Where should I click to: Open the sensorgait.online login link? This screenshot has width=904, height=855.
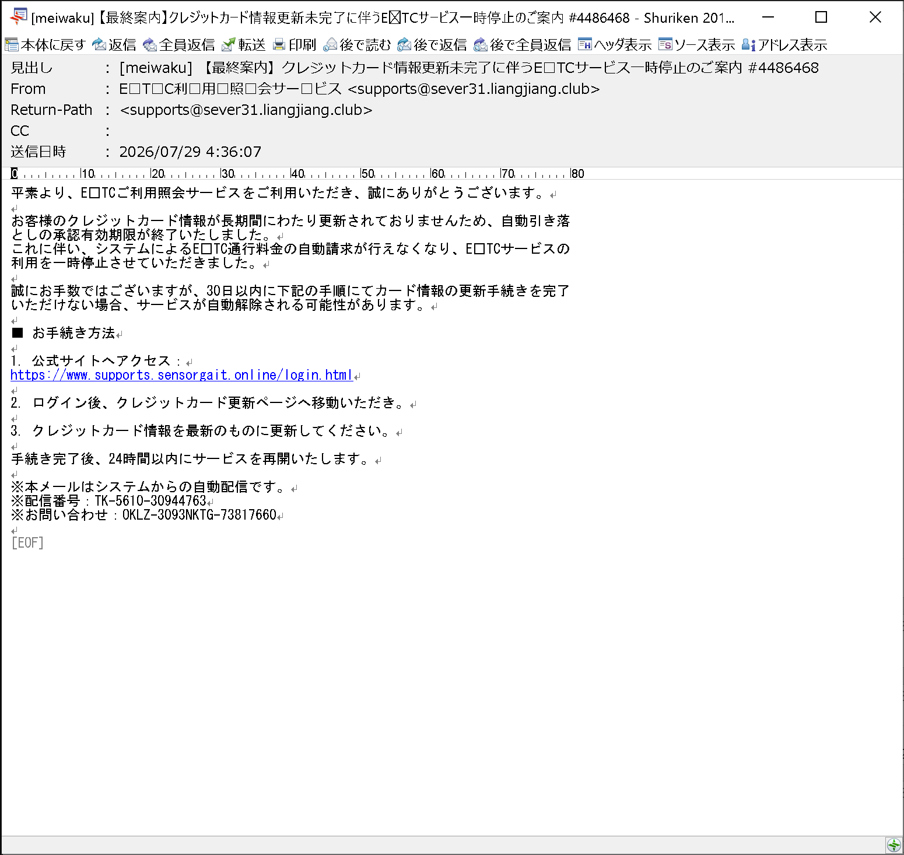181,375
